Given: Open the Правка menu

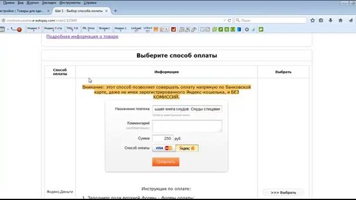Looking at the screenshot, I should click(9, 3).
